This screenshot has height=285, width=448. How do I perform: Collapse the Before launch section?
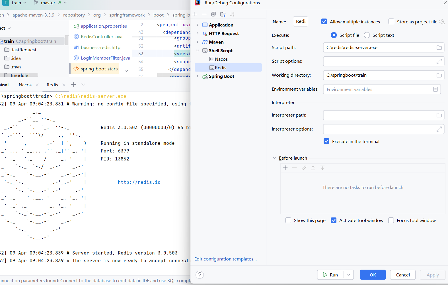pyautogui.click(x=275, y=158)
